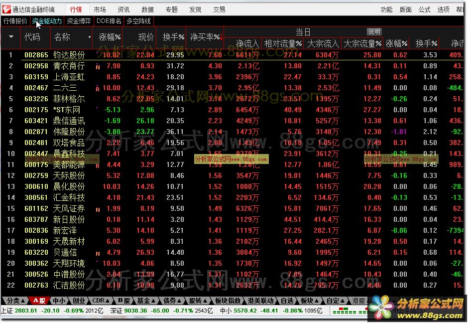Click the R marker beside 美都能源
468x323 pixels.
pos(98,165)
